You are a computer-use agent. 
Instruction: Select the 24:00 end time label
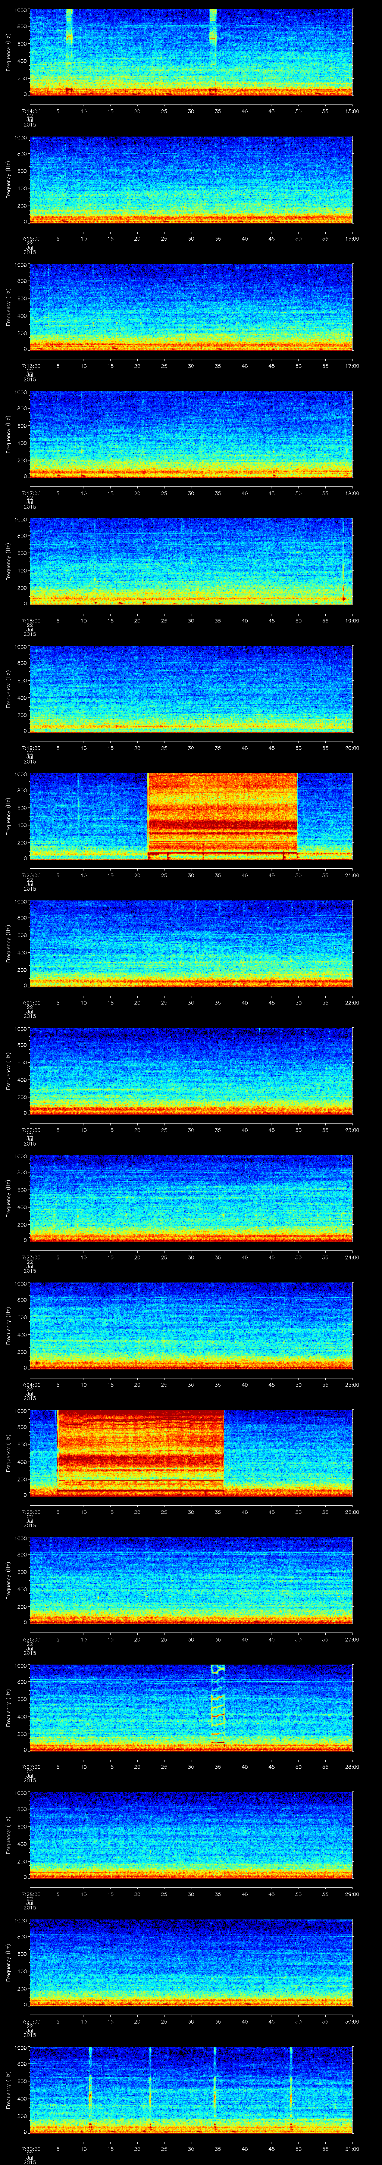tap(353, 1257)
